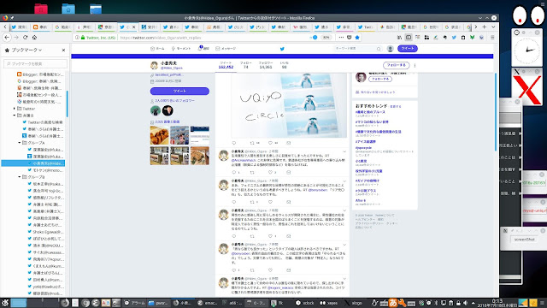Select the フォロワー count tab
Image resolution: width=547 pixels, height=308 pixels.
coord(266,65)
